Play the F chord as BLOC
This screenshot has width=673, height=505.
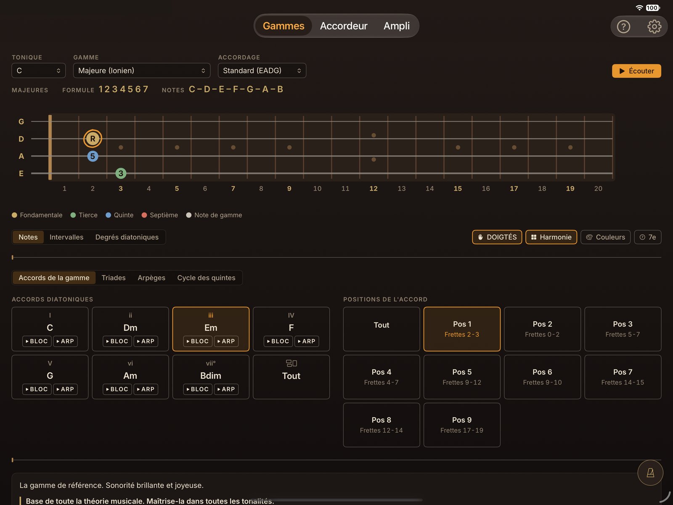tap(278, 341)
